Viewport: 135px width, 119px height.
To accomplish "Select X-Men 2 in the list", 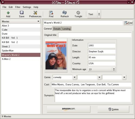I will click(x=21, y=59).
